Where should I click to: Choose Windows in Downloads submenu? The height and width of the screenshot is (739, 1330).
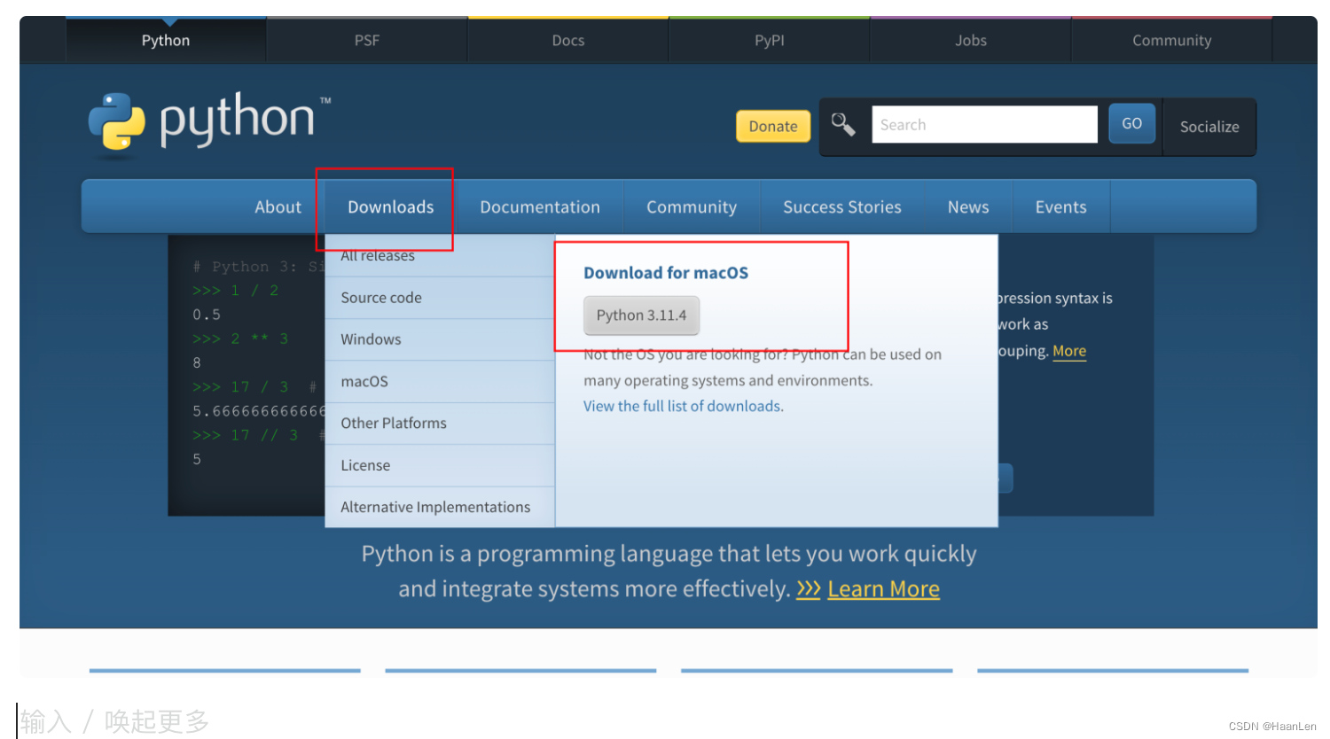[x=440, y=339]
